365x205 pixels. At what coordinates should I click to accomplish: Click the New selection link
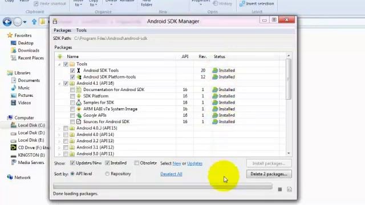click(177, 163)
